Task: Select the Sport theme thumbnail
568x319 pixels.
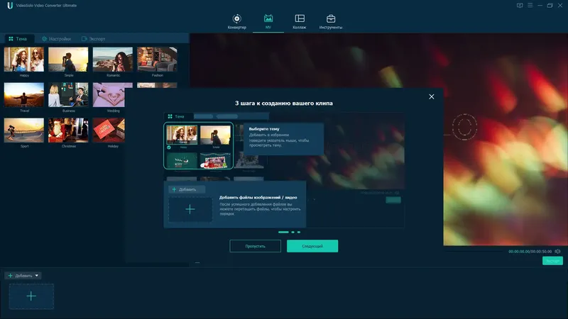Action: point(24,130)
